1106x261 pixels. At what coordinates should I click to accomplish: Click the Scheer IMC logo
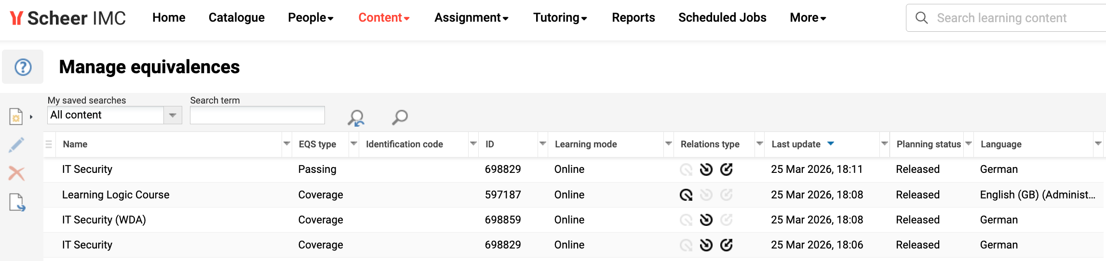coord(68,18)
